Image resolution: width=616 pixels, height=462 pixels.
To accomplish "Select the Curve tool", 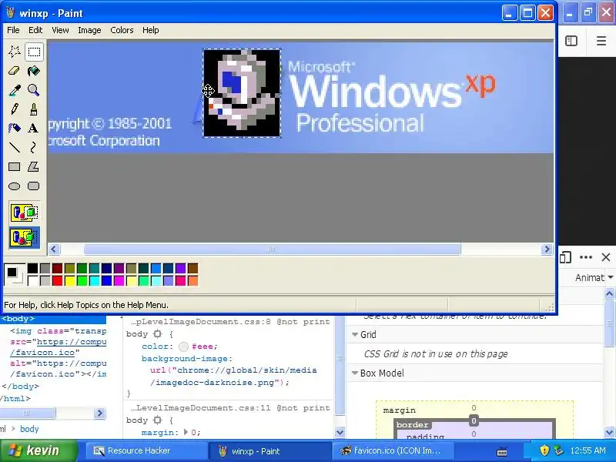I will click(x=34, y=147).
